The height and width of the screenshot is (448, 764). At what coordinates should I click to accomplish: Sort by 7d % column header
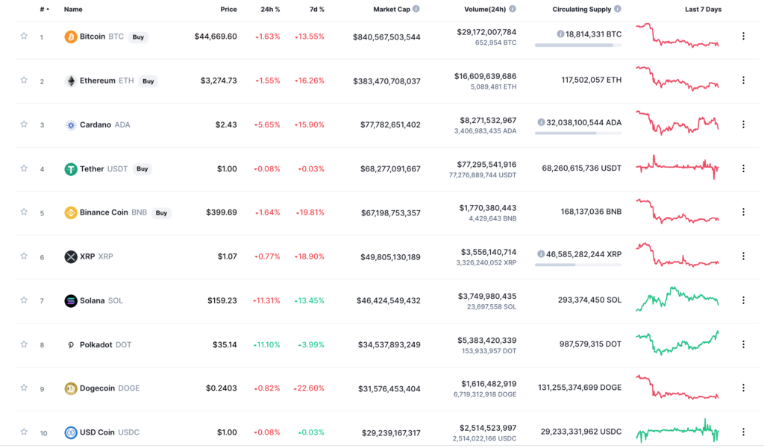(x=316, y=9)
